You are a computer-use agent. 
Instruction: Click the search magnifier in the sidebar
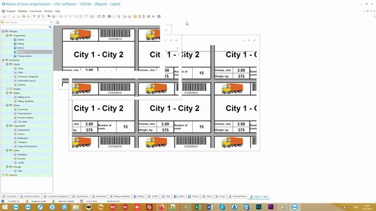coord(50,27)
